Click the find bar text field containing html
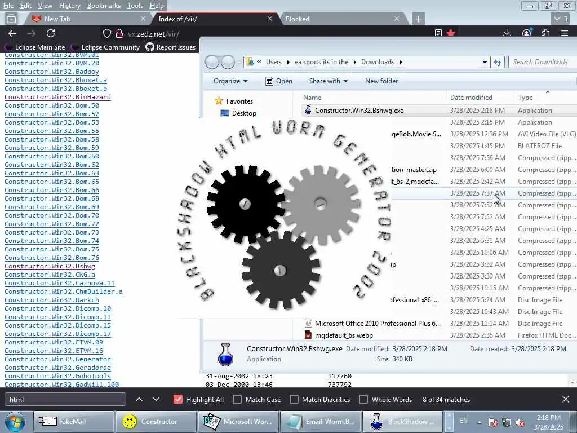Viewport: 577px width, 433px height. (65, 399)
